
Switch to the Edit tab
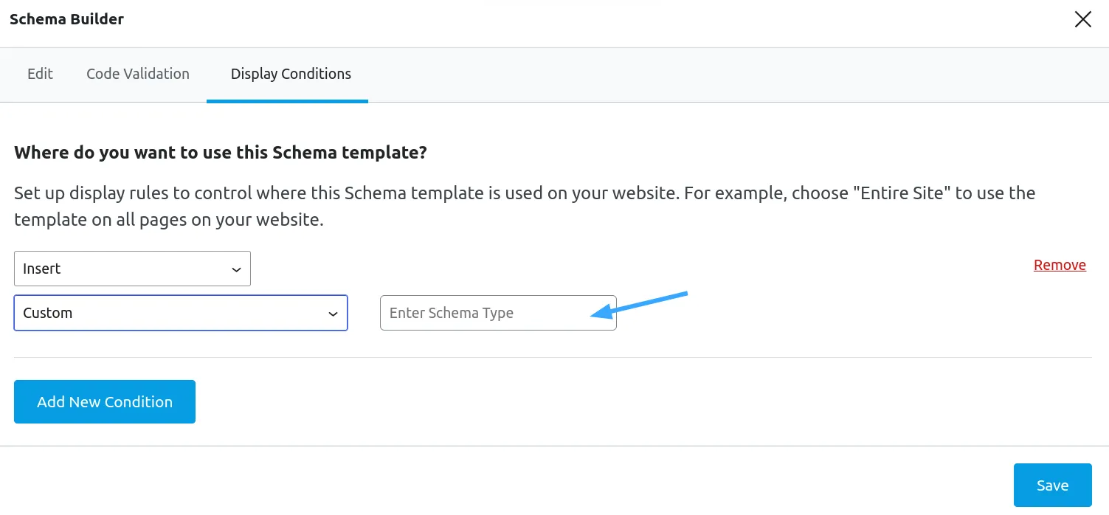(x=40, y=74)
